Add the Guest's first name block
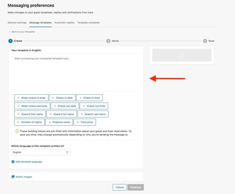The height and width of the screenshot is (194, 235). tap(30, 114)
